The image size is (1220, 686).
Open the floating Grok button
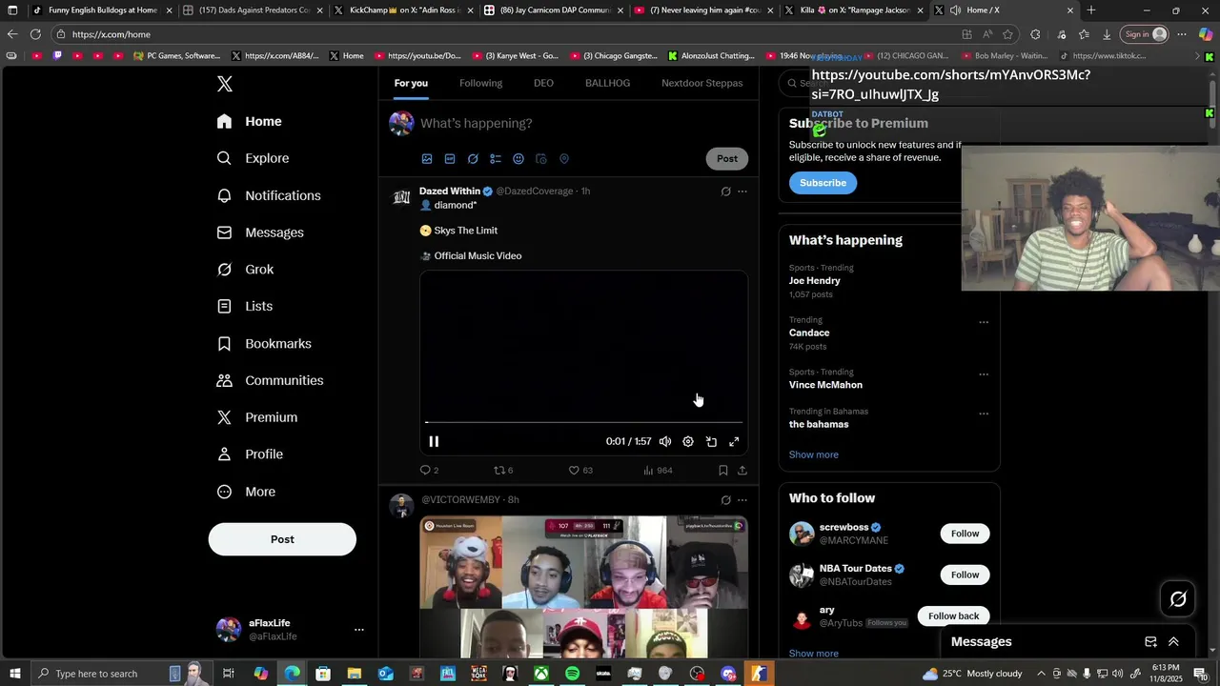[x=1178, y=599]
